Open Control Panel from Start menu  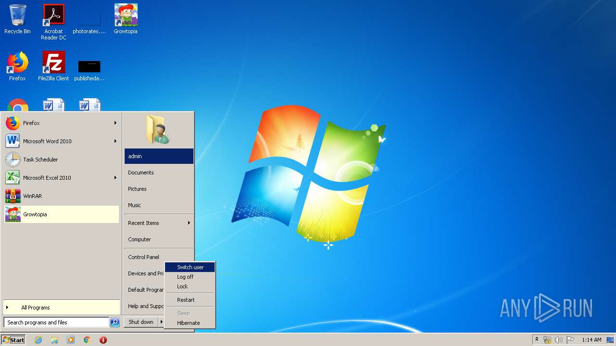[159, 257]
